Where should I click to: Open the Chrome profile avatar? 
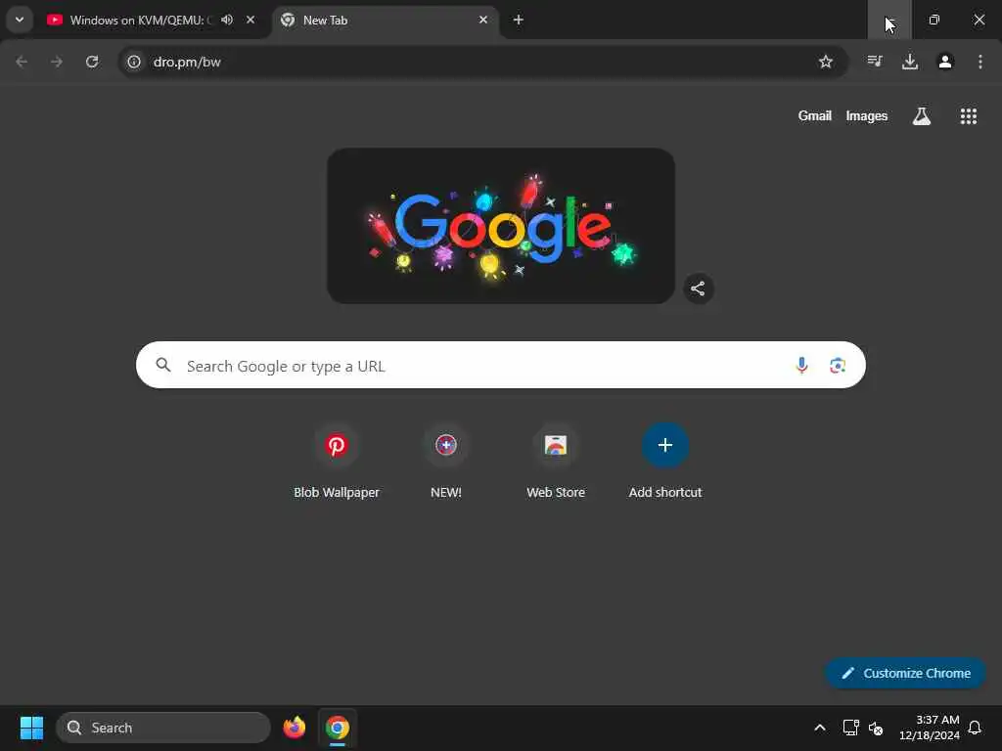pos(945,62)
